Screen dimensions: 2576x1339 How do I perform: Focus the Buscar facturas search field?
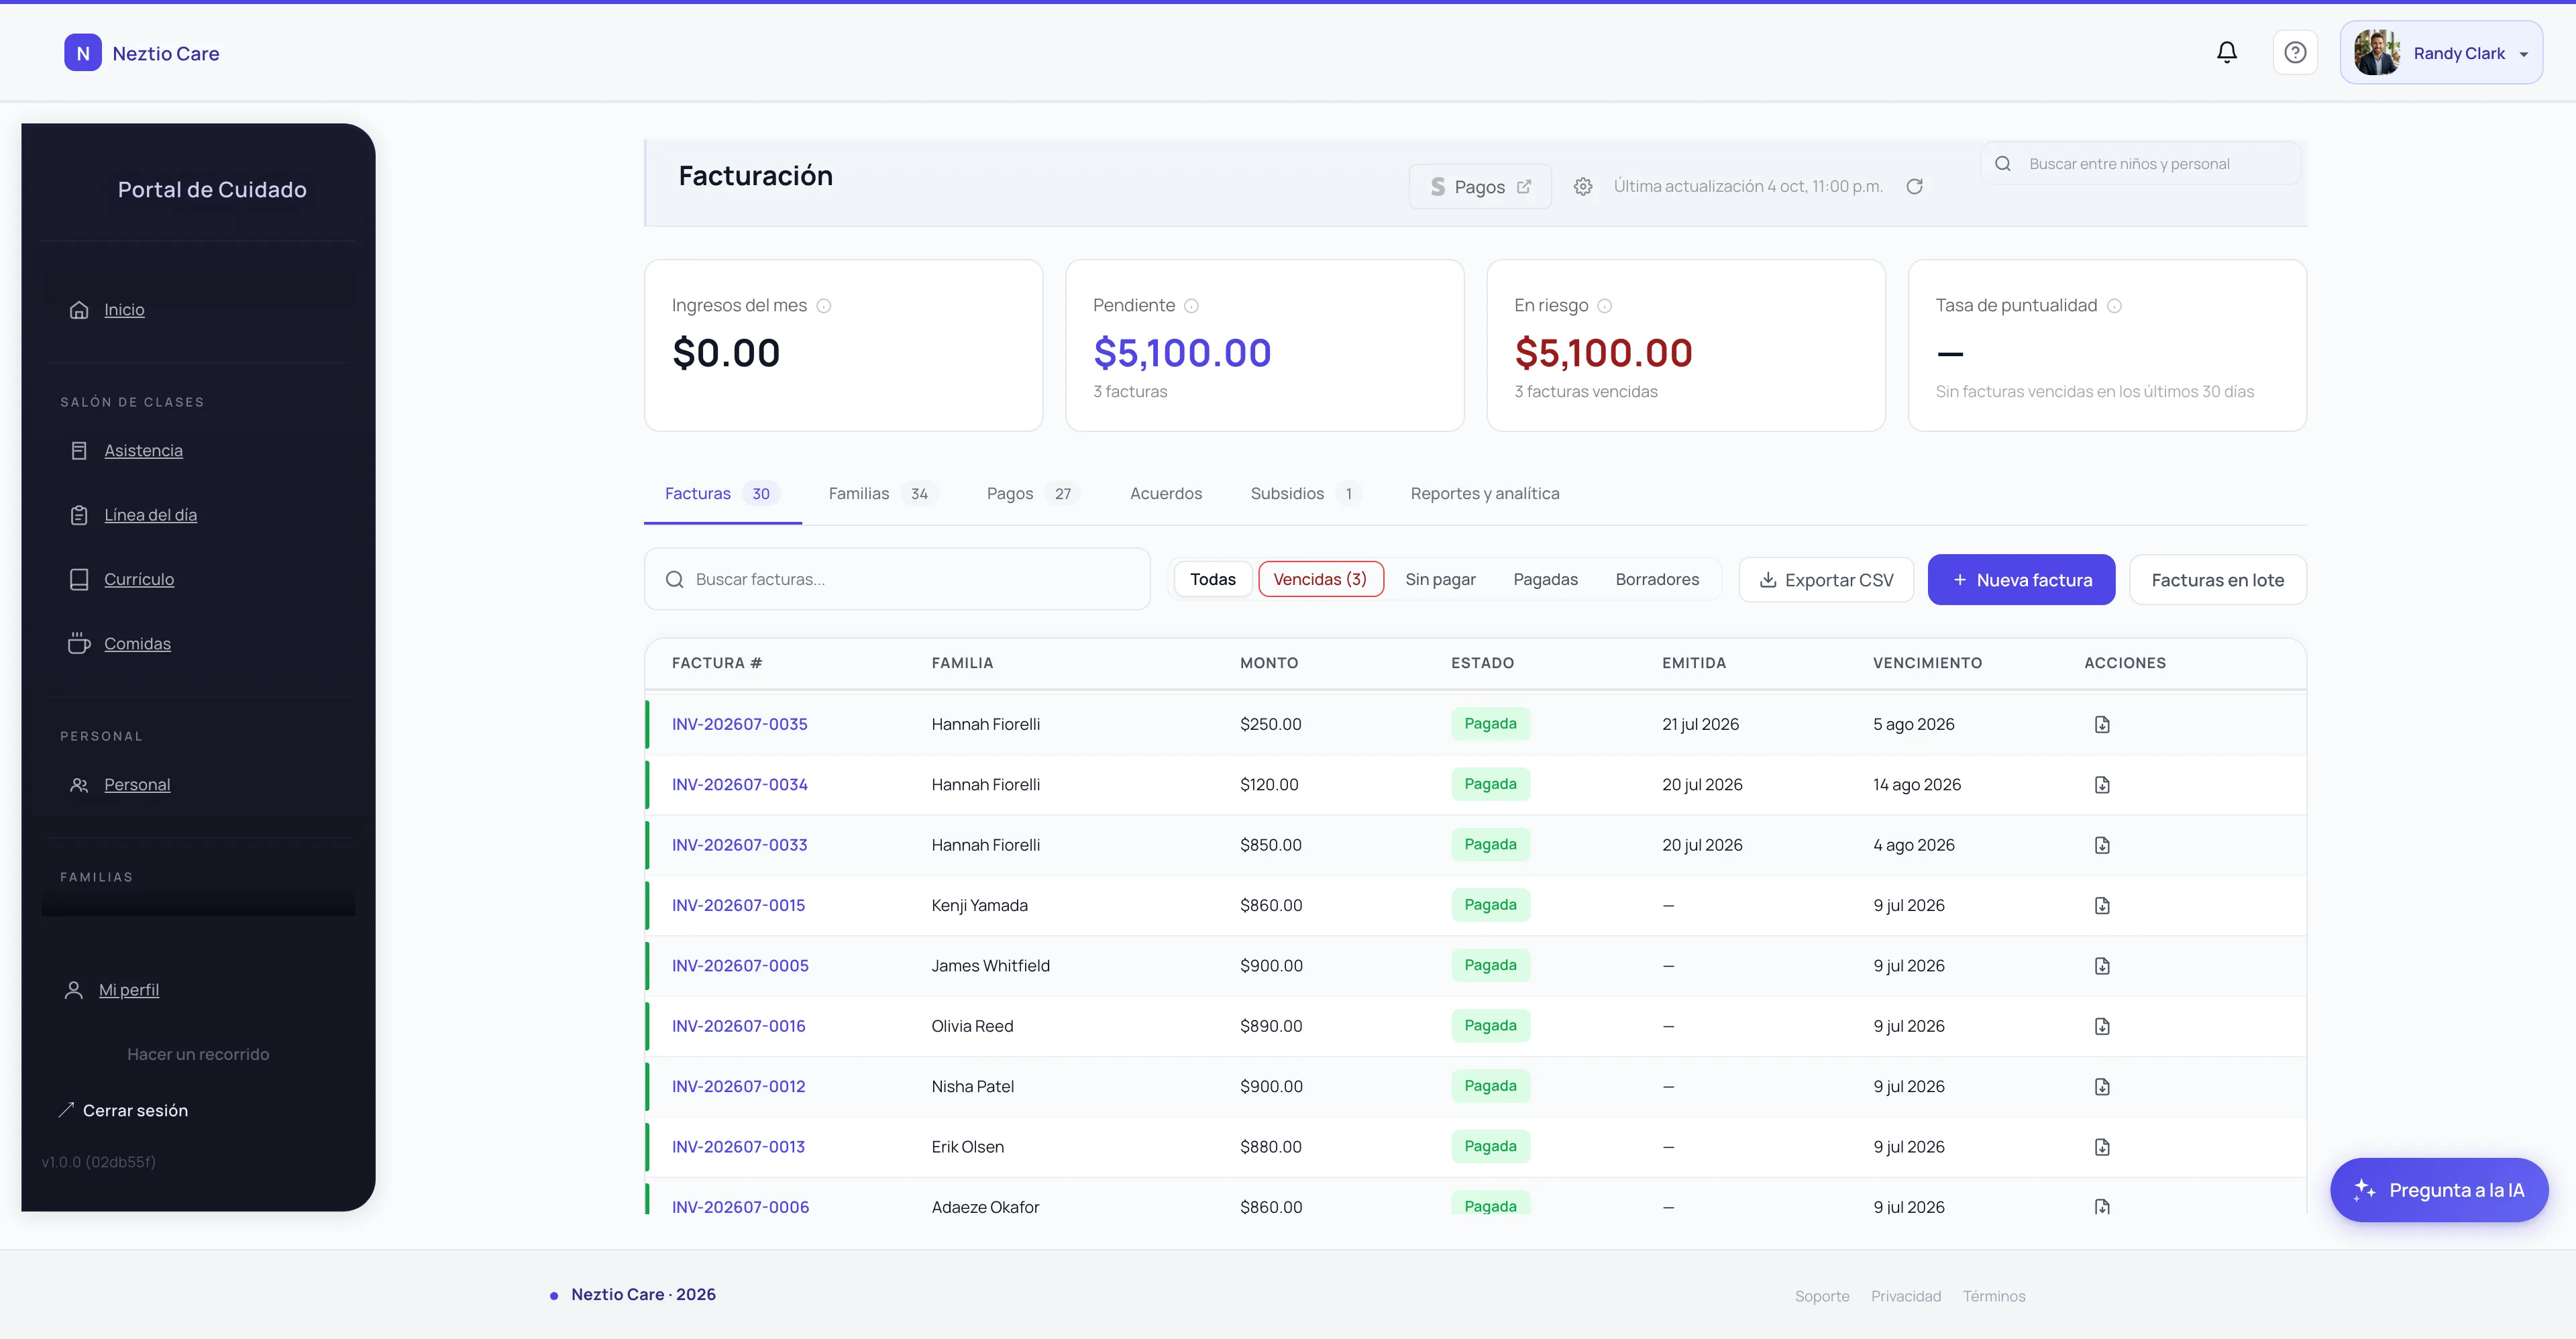[x=897, y=579]
